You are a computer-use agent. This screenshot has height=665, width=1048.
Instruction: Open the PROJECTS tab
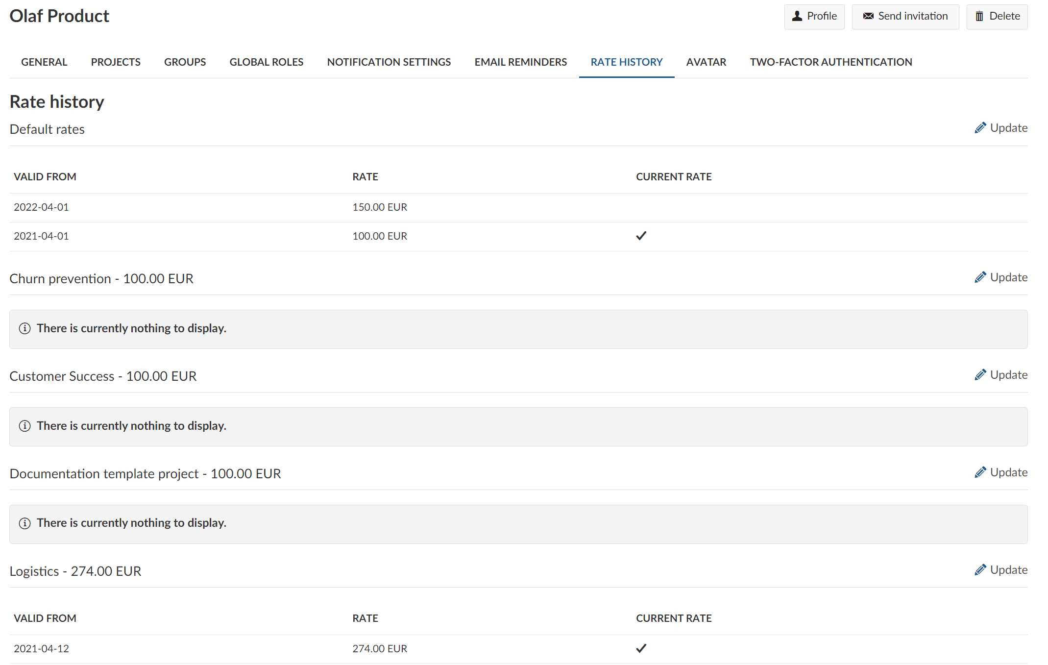116,63
